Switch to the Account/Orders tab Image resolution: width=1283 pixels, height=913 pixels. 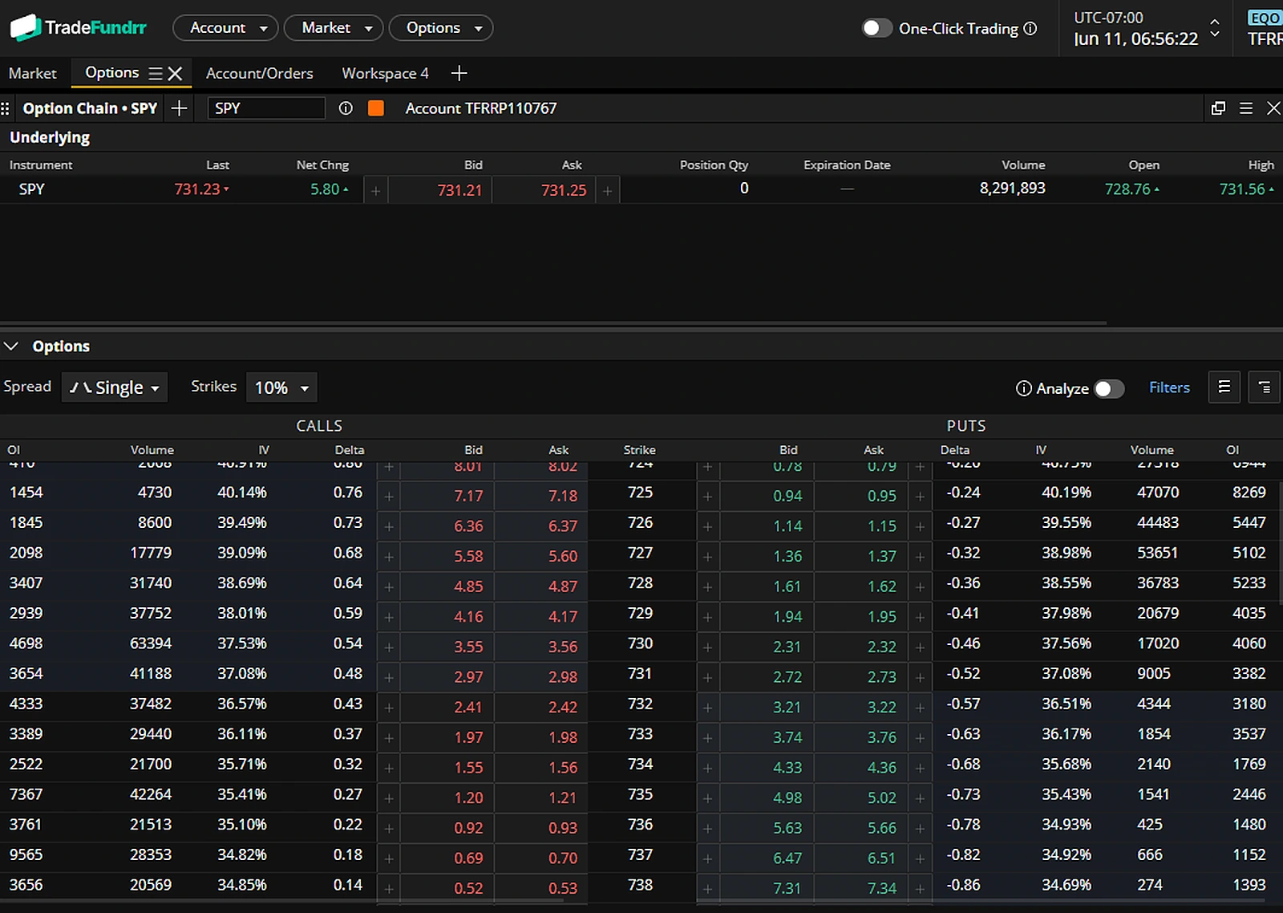[x=260, y=73]
